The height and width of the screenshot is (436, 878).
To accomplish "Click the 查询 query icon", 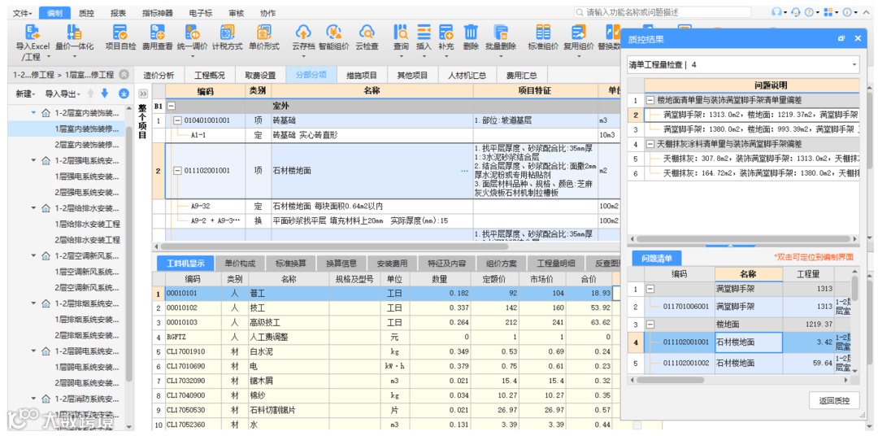I will [x=400, y=32].
